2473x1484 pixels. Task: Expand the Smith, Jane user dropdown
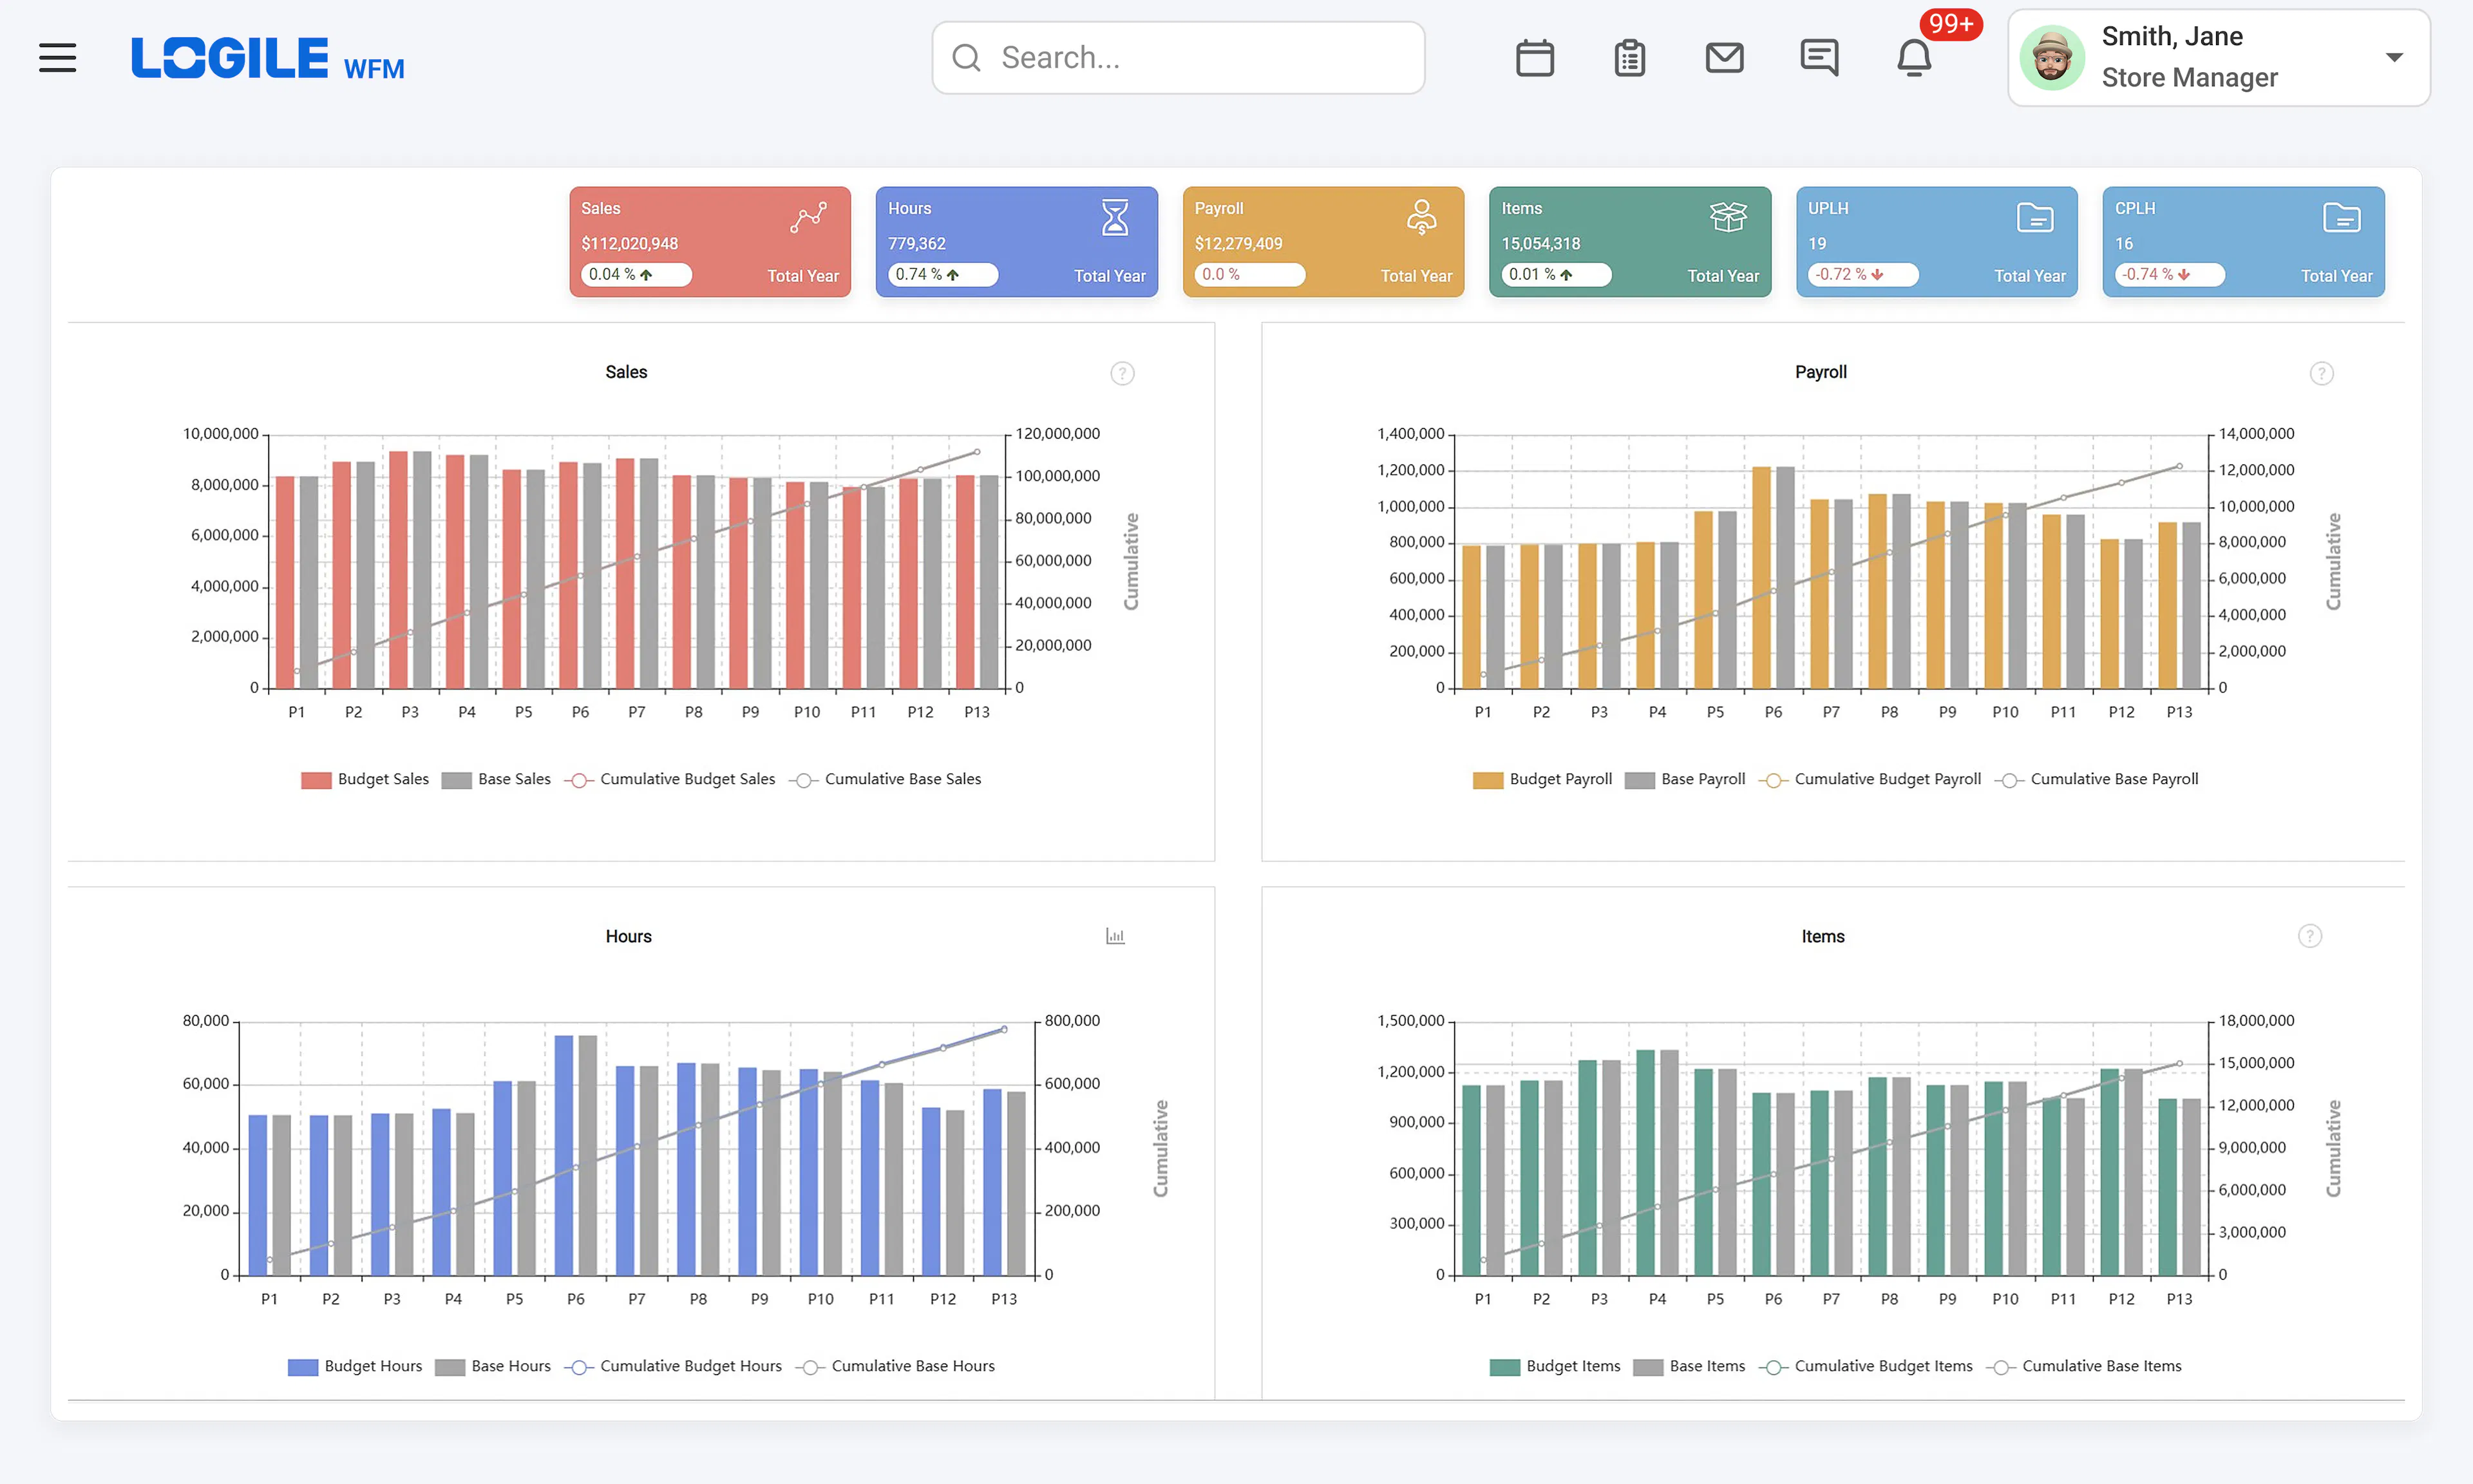[2393, 57]
